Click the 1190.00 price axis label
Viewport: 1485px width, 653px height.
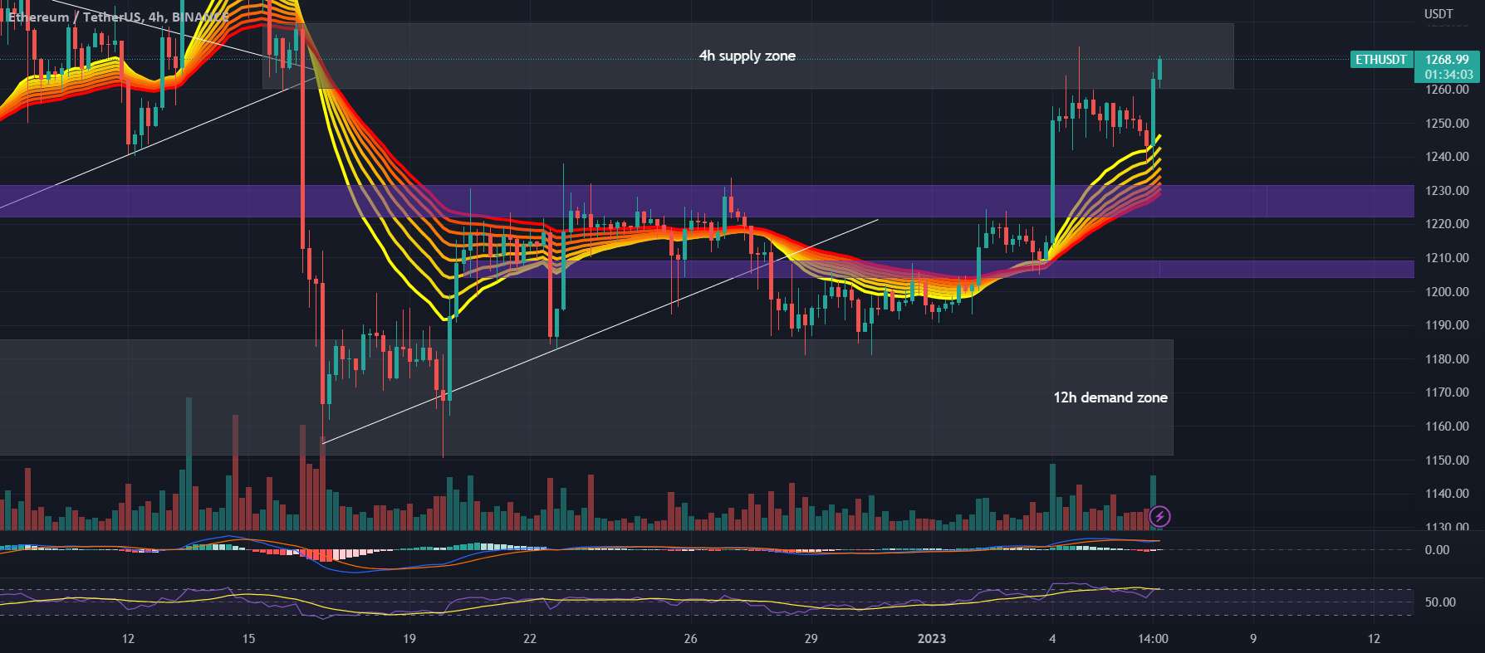click(1447, 325)
